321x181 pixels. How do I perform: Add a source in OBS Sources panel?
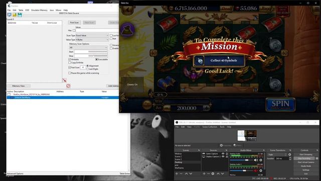(204, 173)
